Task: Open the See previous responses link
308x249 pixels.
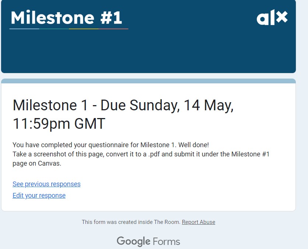Action: coord(46,184)
